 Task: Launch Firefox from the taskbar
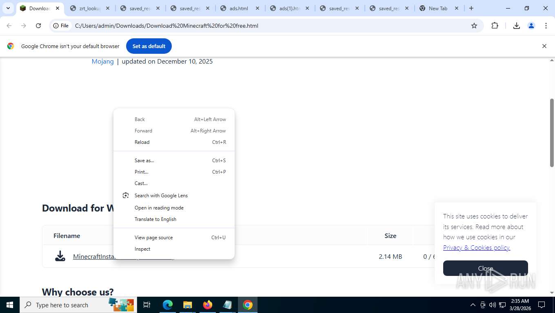click(207, 305)
